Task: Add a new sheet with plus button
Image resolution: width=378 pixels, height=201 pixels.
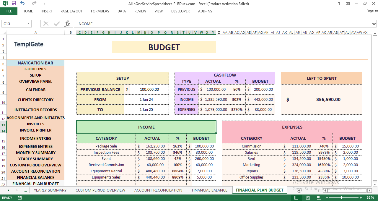Action: pyautogui.click(x=299, y=190)
